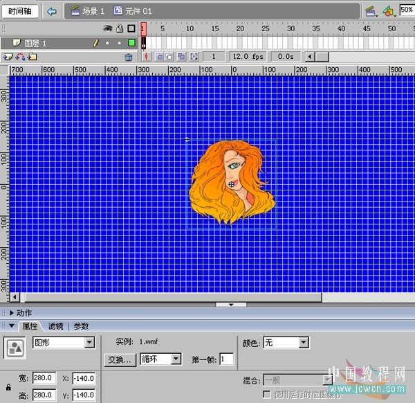Viewport: 415px width, 403px height.
Task: Click the 宽 width input field
Action: tap(44, 379)
